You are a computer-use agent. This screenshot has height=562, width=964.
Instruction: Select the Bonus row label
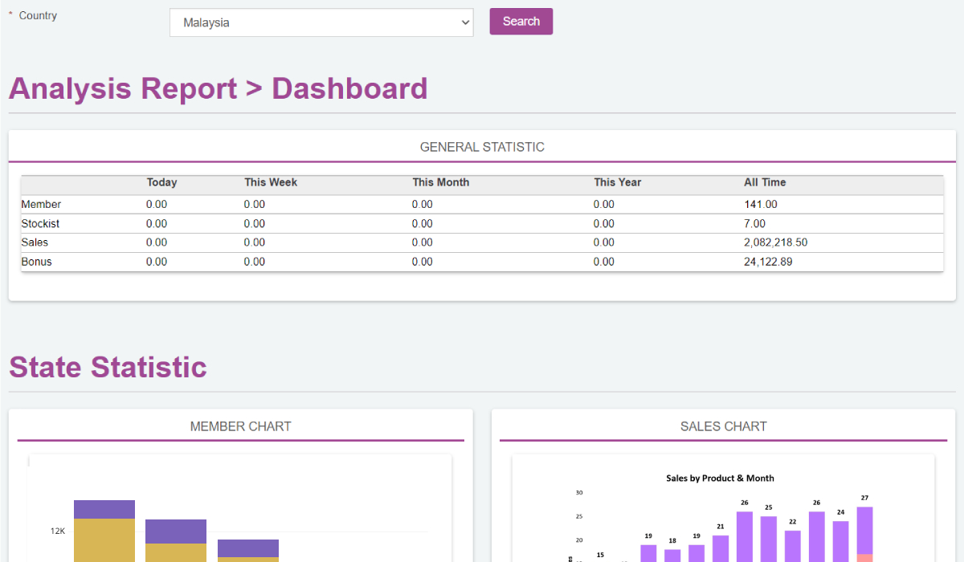coord(36,262)
